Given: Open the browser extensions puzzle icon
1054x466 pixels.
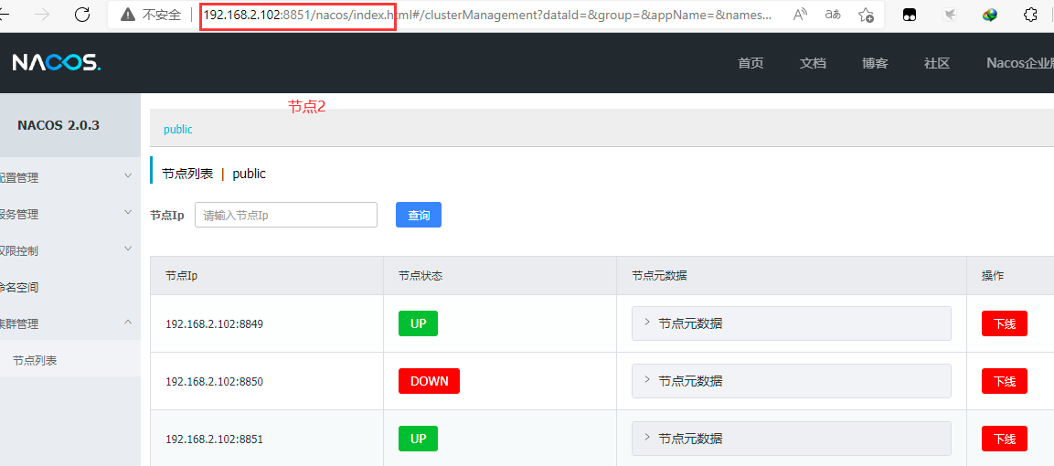Looking at the screenshot, I should pyautogui.click(x=1030, y=15).
